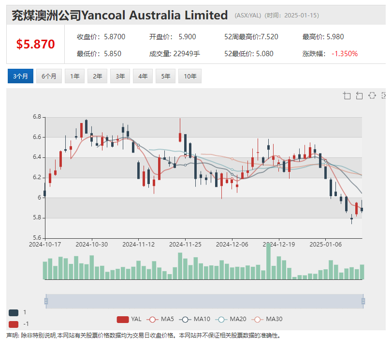This screenshot has width=392, height=354.
Task: Click the red swatch labeled -1
Action: pyautogui.click(x=14, y=324)
